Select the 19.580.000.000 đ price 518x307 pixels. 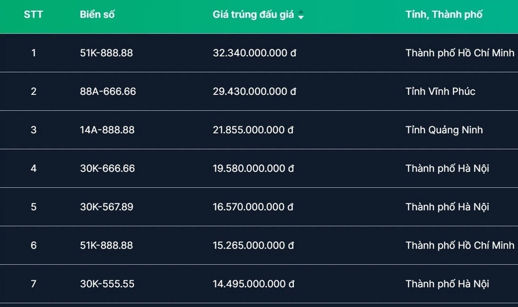click(253, 168)
